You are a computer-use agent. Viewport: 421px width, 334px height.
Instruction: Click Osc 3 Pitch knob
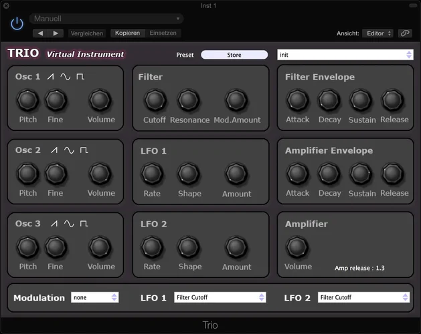click(27, 247)
